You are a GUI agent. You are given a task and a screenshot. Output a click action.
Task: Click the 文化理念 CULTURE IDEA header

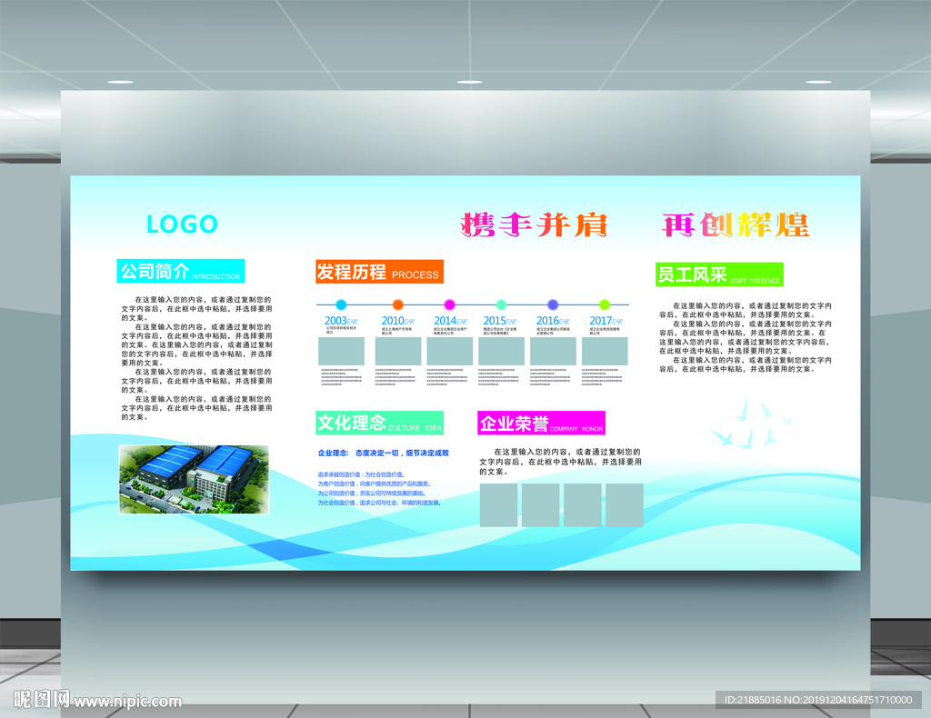379,423
